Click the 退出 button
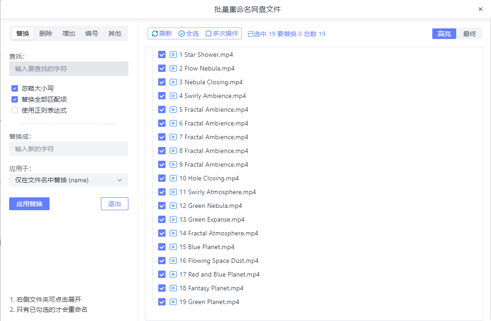 115,204
